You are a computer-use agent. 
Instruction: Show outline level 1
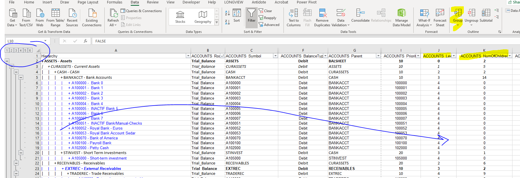pos(7,50)
